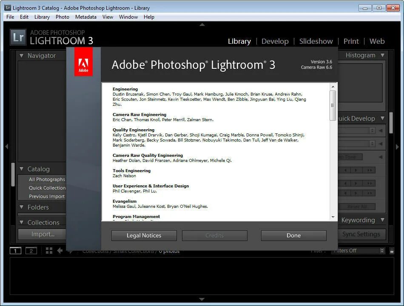This screenshot has width=404, height=306.
Task: Click the left panel scrollbar thumb
Action: click(13, 174)
